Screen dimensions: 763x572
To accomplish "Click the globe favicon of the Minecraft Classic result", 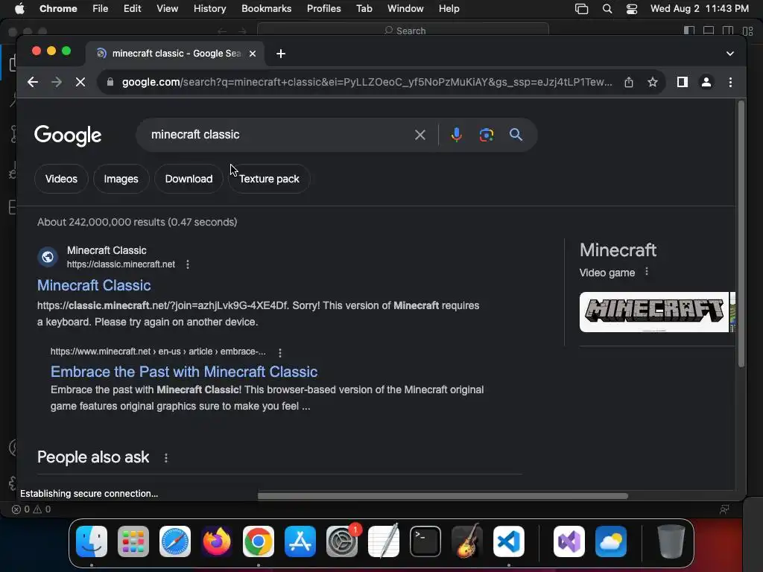I will tap(48, 256).
